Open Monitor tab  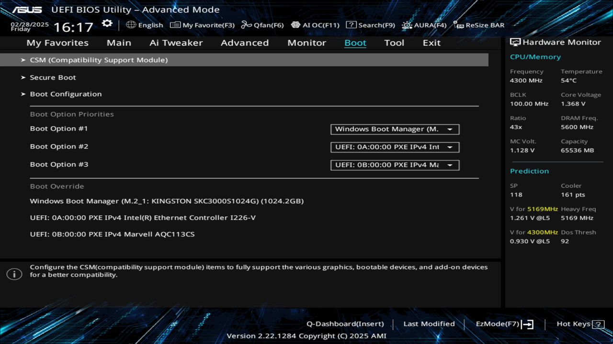pyautogui.click(x=306, y=43)
